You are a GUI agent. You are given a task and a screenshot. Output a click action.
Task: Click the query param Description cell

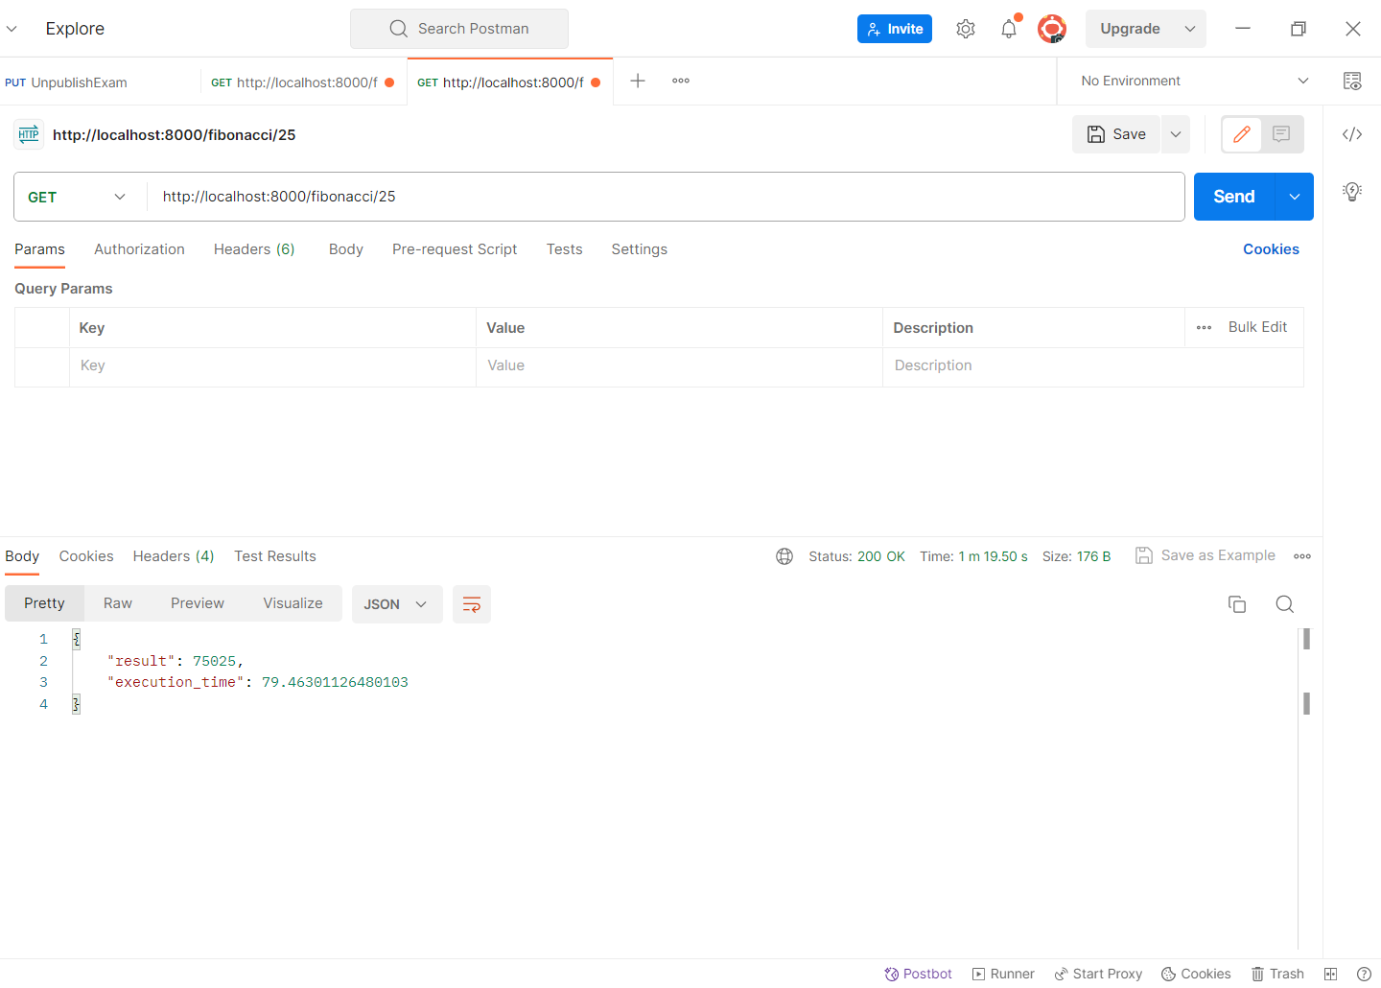pyautogui.click(x=1093, y=365)
